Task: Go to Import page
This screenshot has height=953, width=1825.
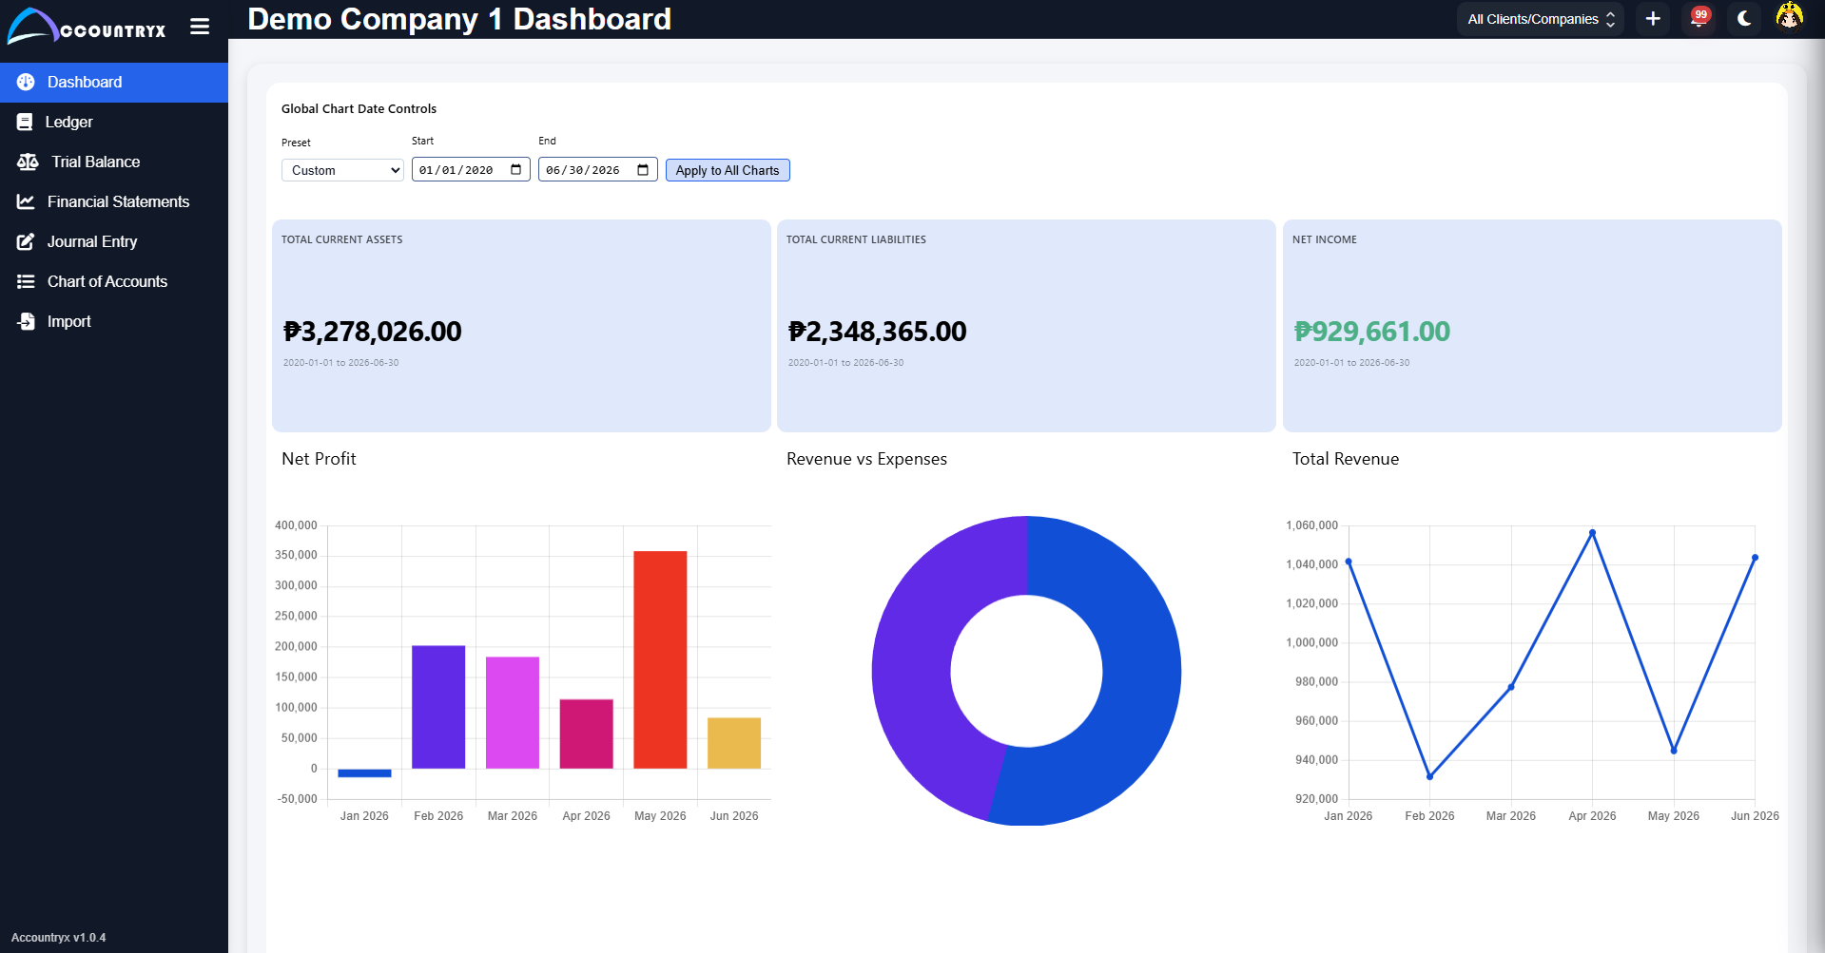Action: tap(114, 321)
